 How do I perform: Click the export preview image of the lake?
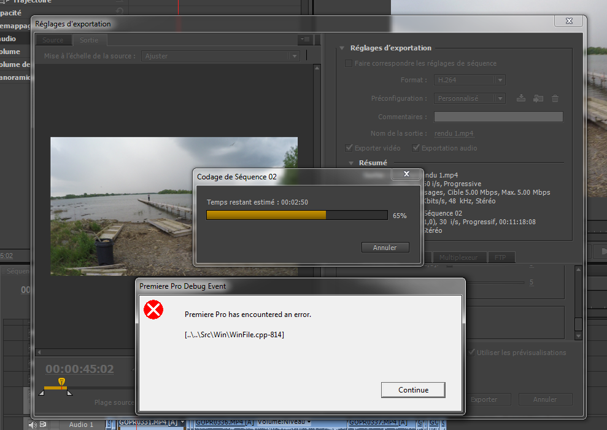click(x=174, y=206)
